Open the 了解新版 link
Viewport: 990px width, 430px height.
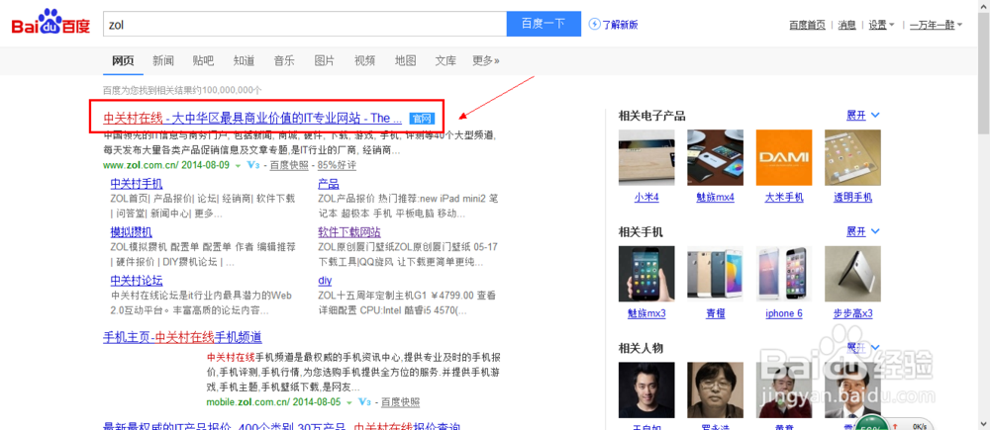(620, 25)
